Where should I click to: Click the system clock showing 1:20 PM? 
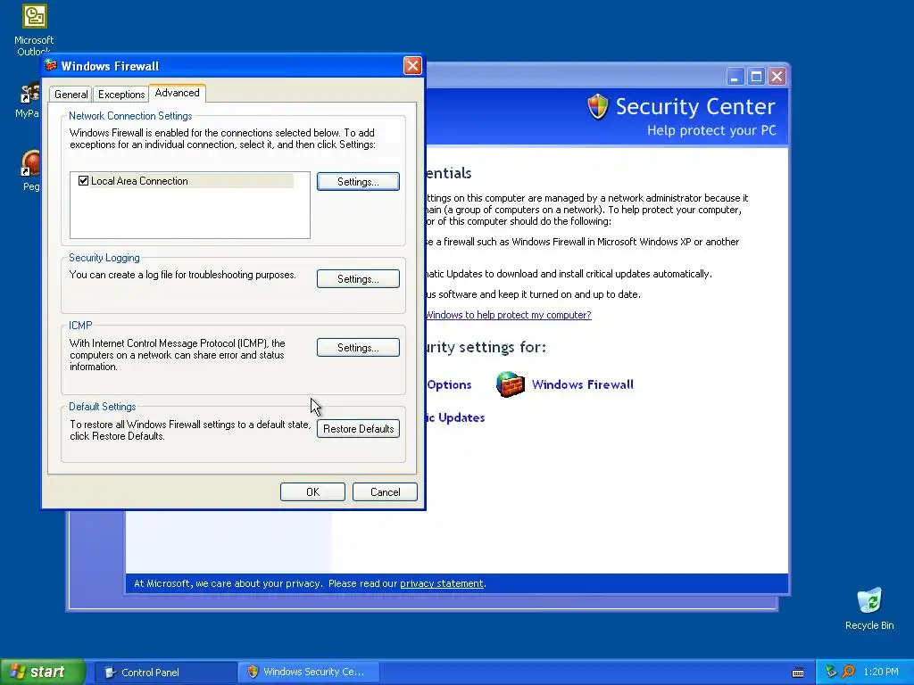(x=881, y=673)
